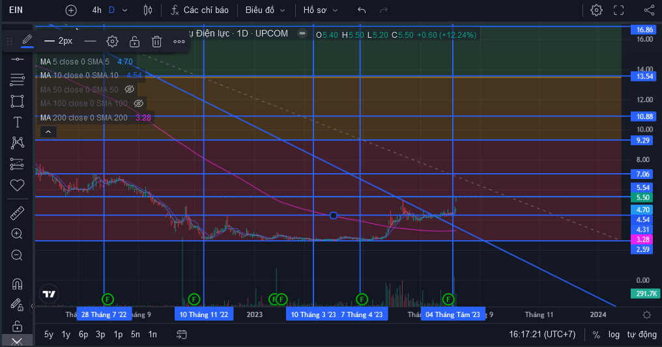Open drawing settings gear in floating toolbar
This screenshot has height=347, width=662.
112,41
